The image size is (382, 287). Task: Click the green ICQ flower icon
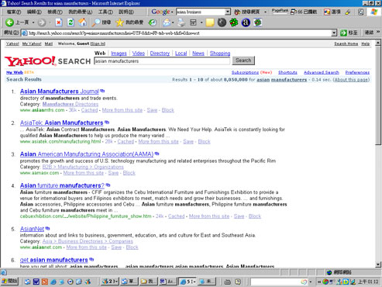tap(234, 22)
